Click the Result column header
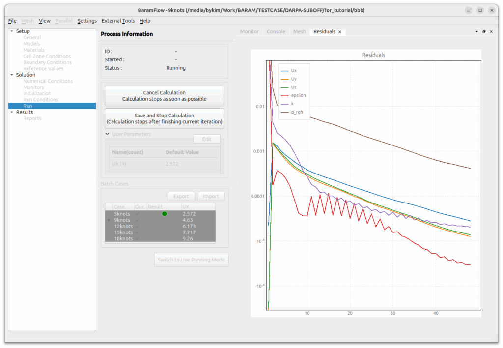The height and width of the screenshot is (348, 503). [164, 207]
